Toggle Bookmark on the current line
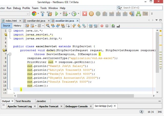Viewport: 164px width, 116px height. click(x=84, y=26)
